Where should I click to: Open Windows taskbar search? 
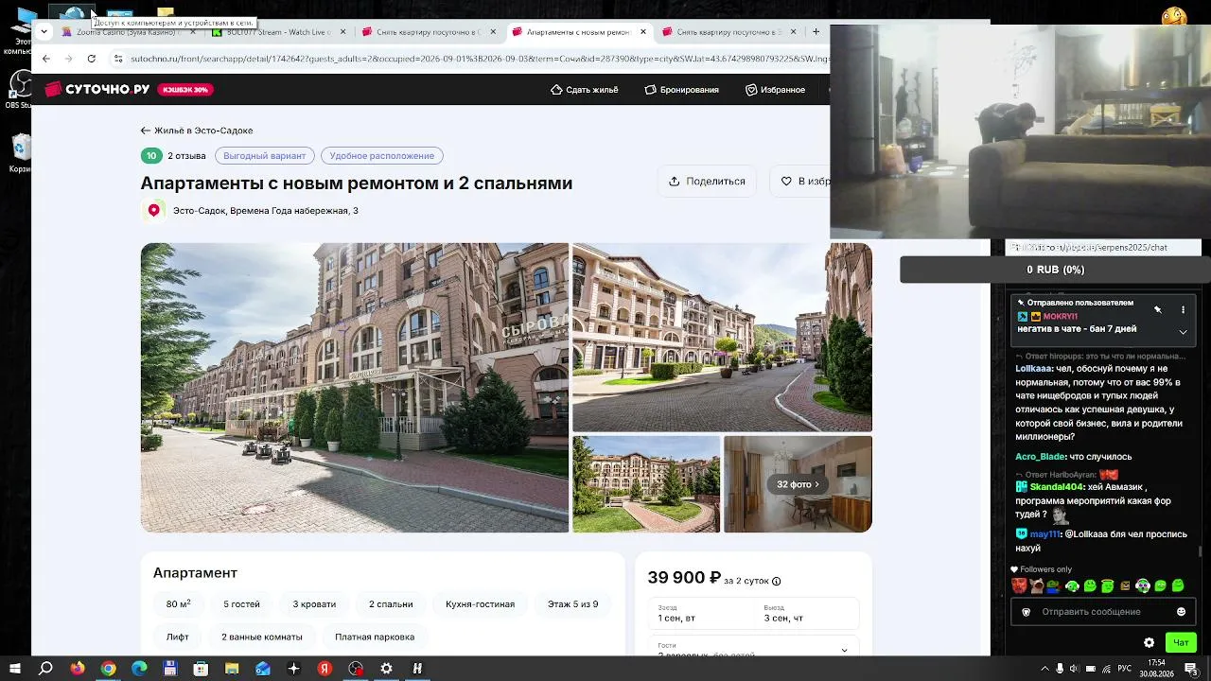pyautogui.click(x=45, y=669)
